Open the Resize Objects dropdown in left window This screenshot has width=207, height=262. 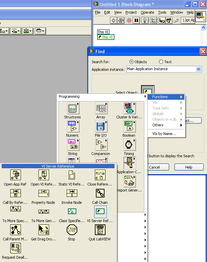[28, 31]
